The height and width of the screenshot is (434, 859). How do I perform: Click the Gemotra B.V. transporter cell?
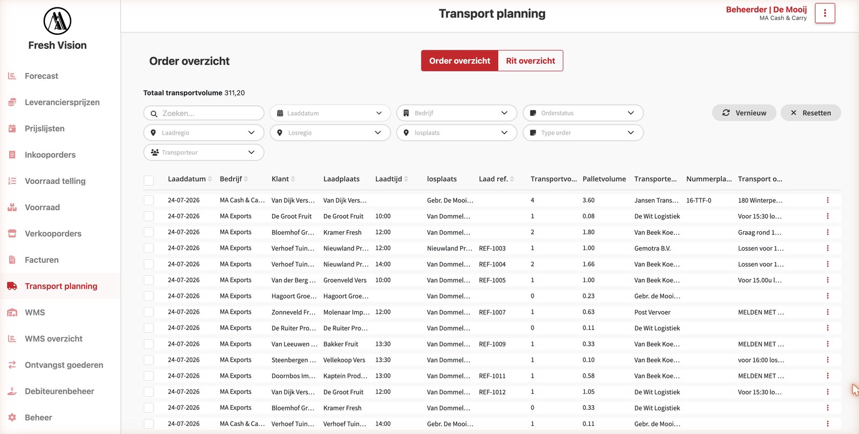pyautogui.click(x=652, y=248)
